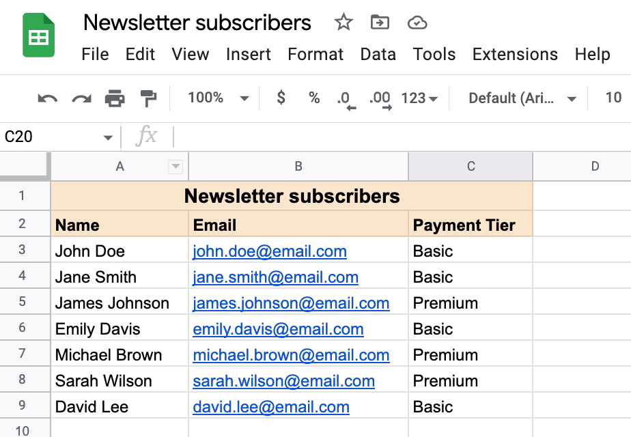Star the Newsletter subscribers spreadsheet

click(x=343, y=23)
